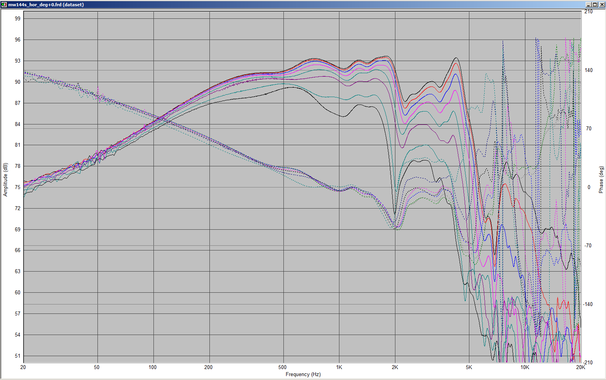The width and height of the screenshot is (606, 380).
Task: Click the Phase (deg) axis label
Action: (x=601, y=180)
